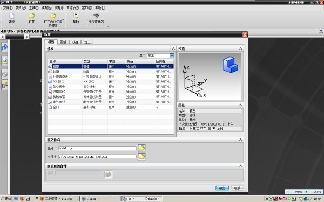
Task: Click the 确定 (OK) button
Action: tap(222, 188)
